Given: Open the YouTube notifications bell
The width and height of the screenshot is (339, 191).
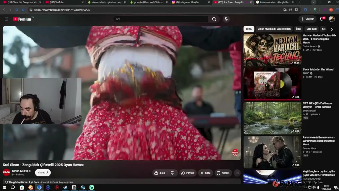Looking at the screenshot, I should [x=322, y=19].
